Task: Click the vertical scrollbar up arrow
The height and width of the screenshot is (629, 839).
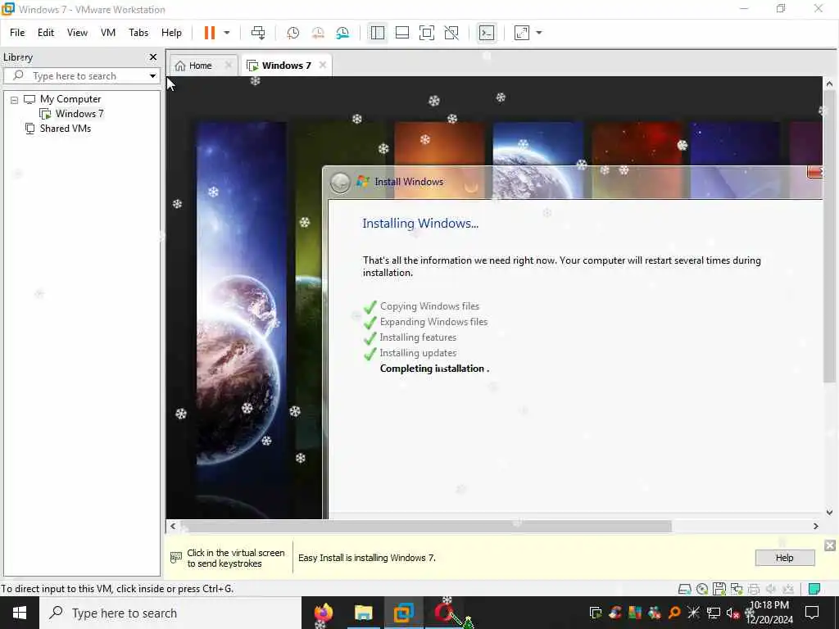Action: 829,84
